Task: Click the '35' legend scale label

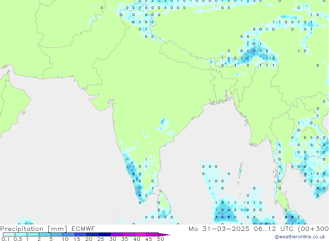Action: pos(125,239)
